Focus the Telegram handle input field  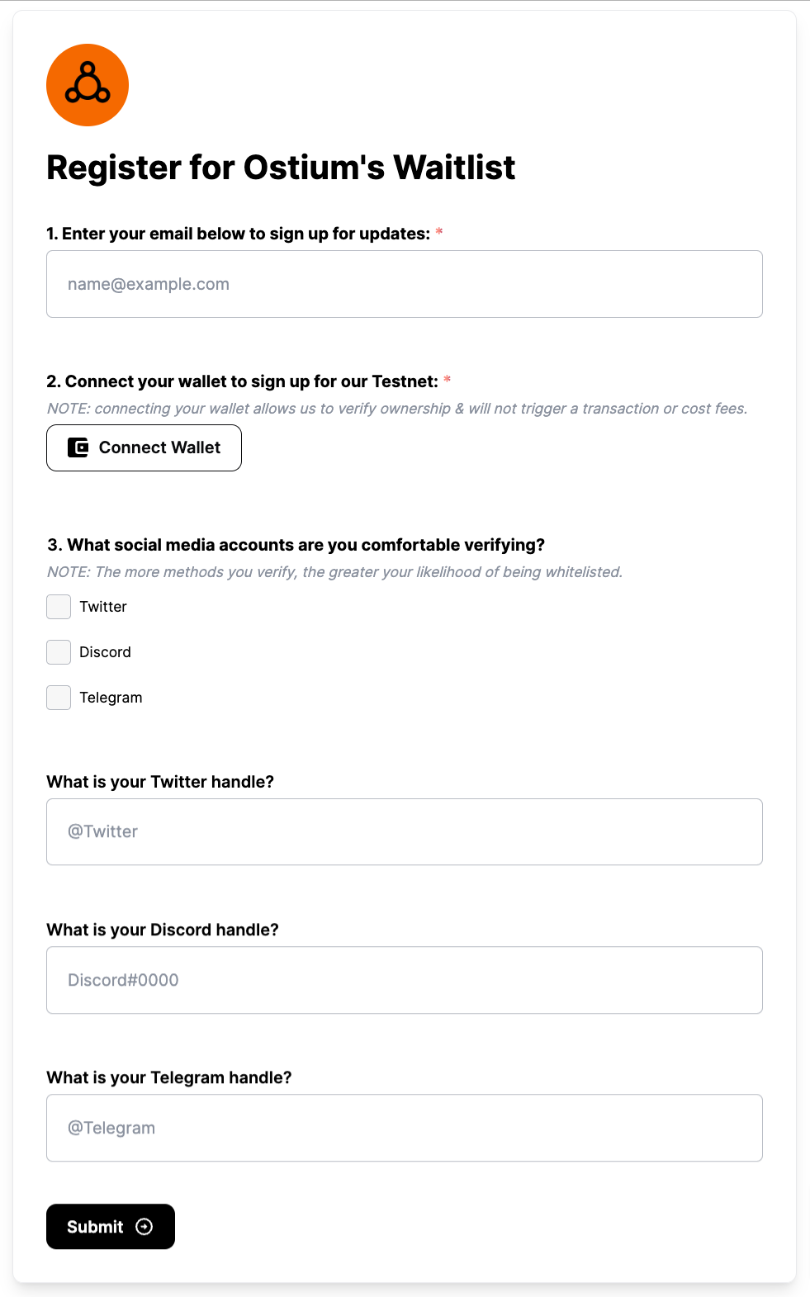pos(405,1128)
